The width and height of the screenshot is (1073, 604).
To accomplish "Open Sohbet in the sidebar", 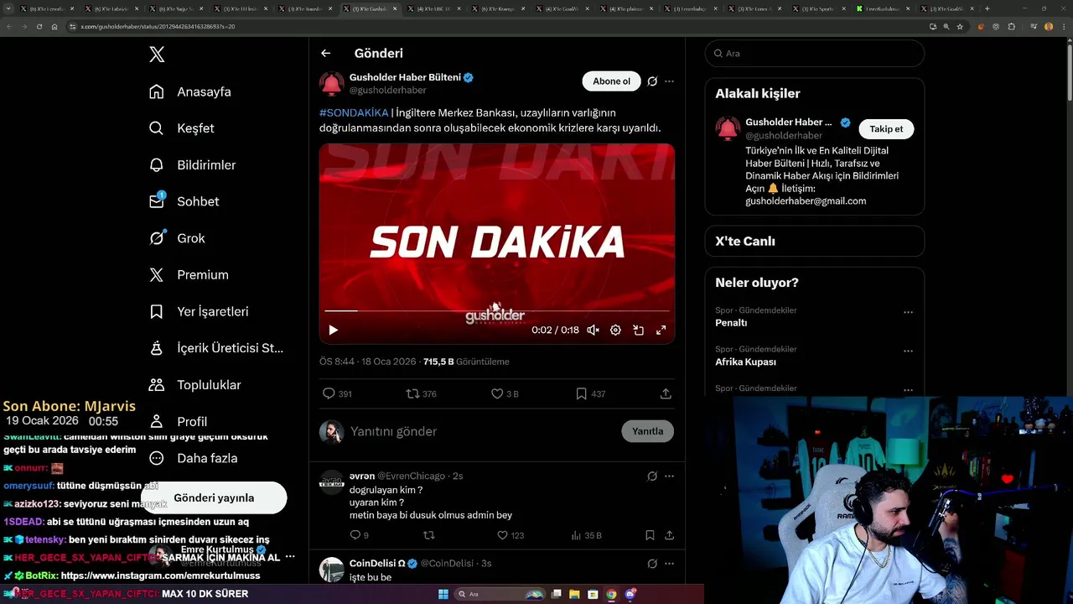I will click(184, 201).
